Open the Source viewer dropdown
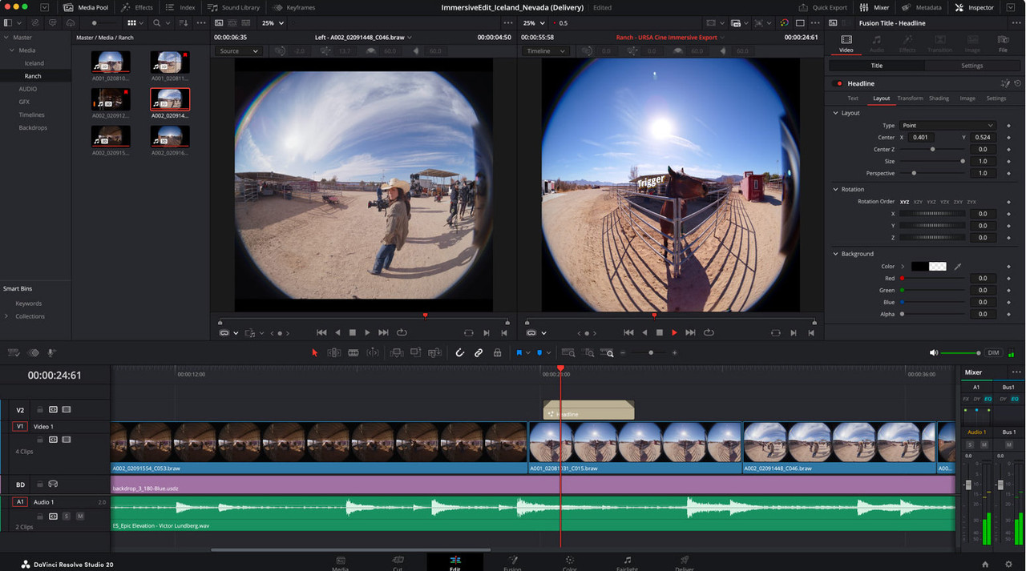Screen dimensions: 1026x571 (x=237, y=50)
